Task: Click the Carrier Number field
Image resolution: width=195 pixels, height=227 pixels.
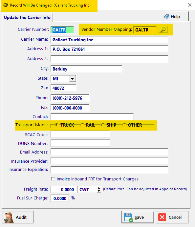Action: point(62,30)
